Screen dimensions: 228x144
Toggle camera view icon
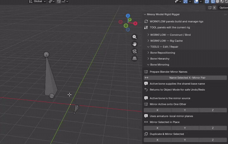(x=135, y=51)
